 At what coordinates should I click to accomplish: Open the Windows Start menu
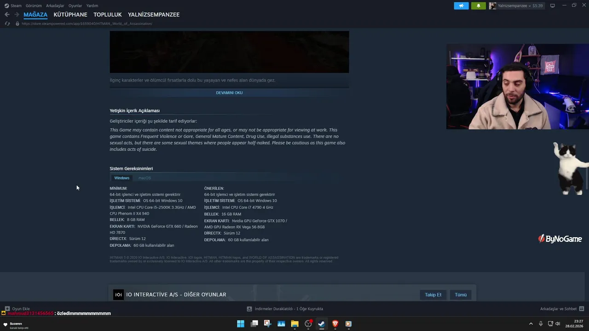(241, 324)
